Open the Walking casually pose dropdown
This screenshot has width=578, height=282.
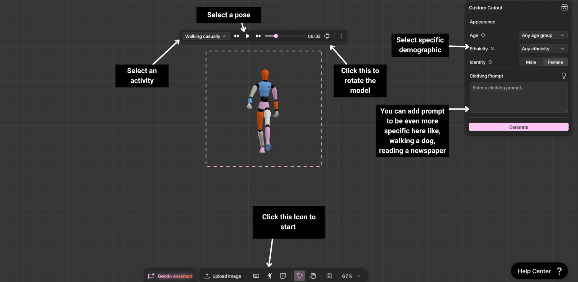pyautogui.click(x=206, y=36)
